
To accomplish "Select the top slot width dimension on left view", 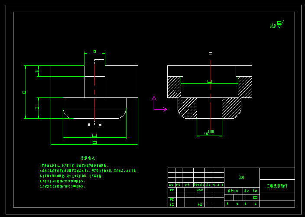I will [94, 52].
